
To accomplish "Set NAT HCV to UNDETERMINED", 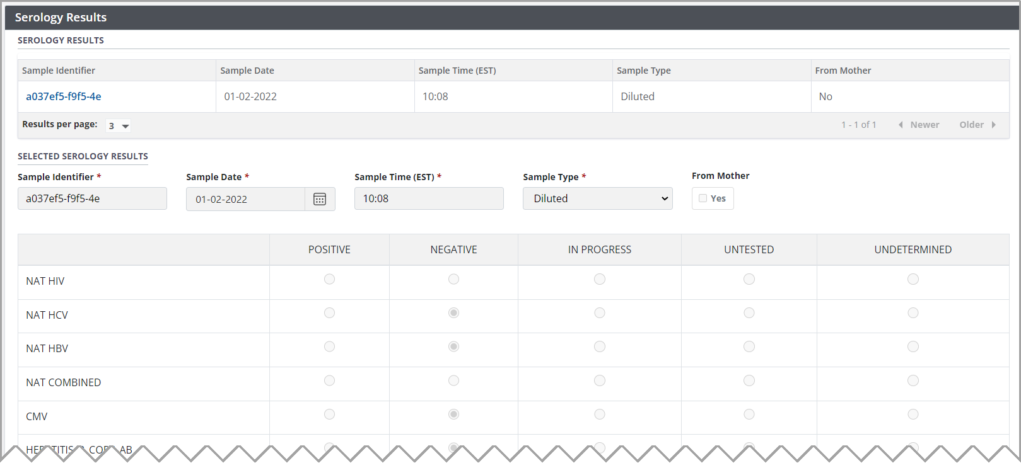I will pyautogui.click(x=913, y=313).
